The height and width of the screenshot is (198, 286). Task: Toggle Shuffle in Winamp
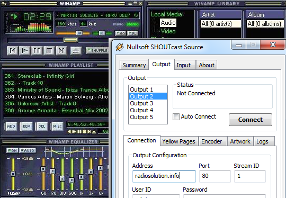97,50
